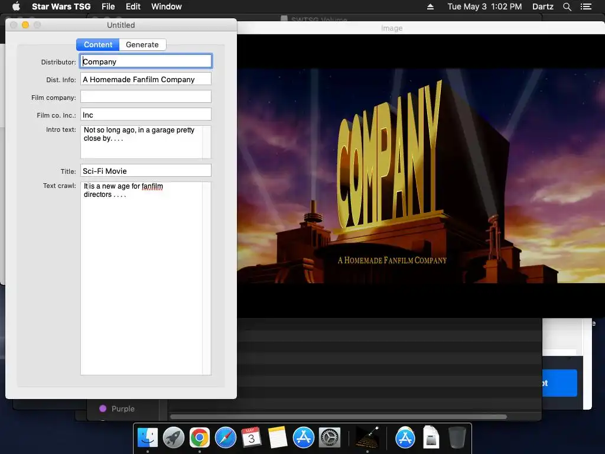Open the disk image file in Dock
Viewport: 605px width, 454px height.
[431, 438]
